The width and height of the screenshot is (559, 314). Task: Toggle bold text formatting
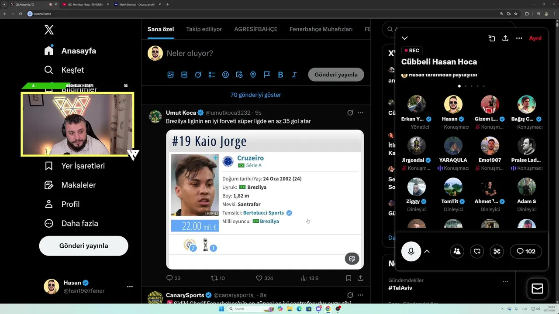280,75
